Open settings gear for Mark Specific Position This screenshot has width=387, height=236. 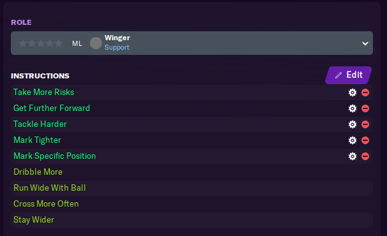[x=353, y=156]
